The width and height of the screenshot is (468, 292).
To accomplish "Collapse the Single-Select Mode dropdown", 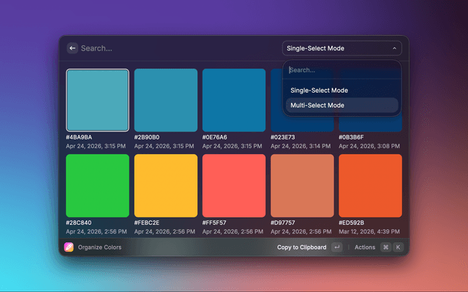I will pyautogui.click(x=341, y=49).
